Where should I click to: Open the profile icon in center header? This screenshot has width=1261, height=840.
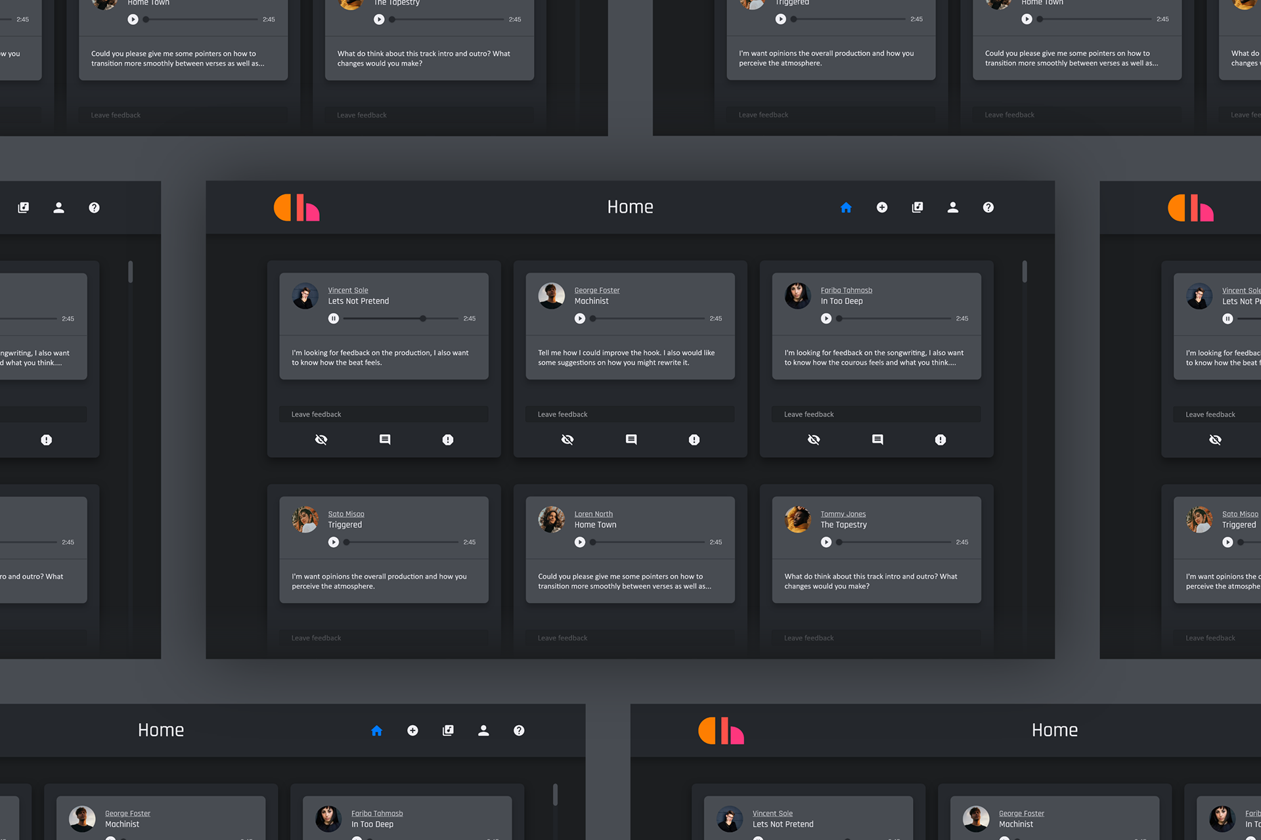click(x=953, y=208)
